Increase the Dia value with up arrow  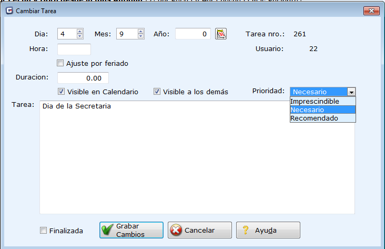pos(79,31)
